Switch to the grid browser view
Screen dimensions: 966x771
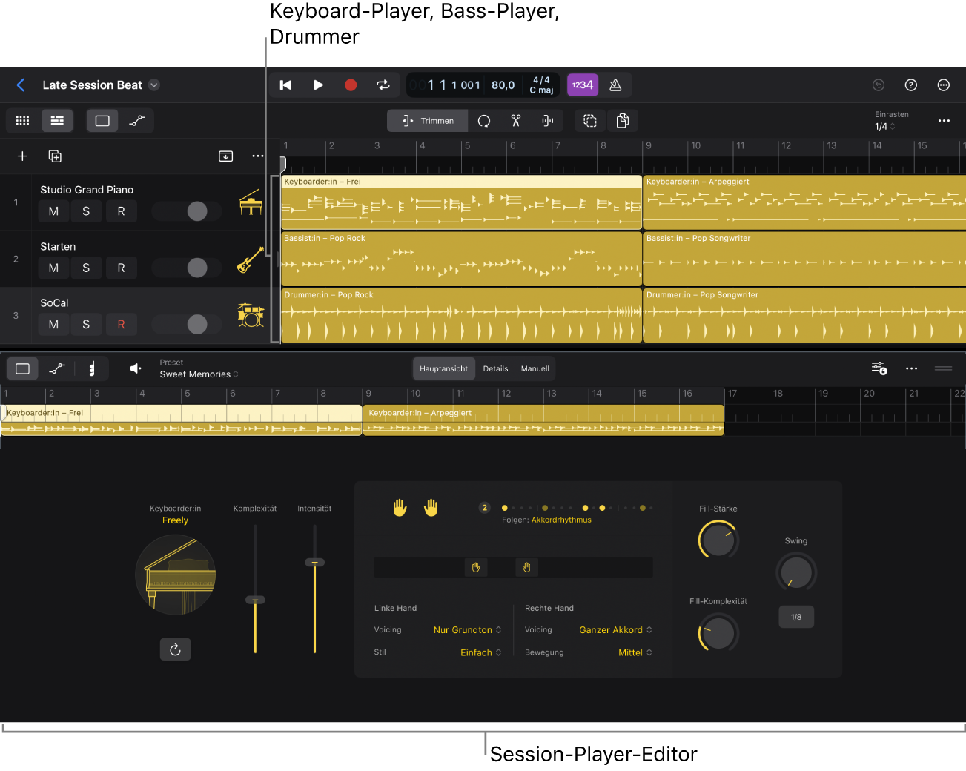tap(23, 121)
